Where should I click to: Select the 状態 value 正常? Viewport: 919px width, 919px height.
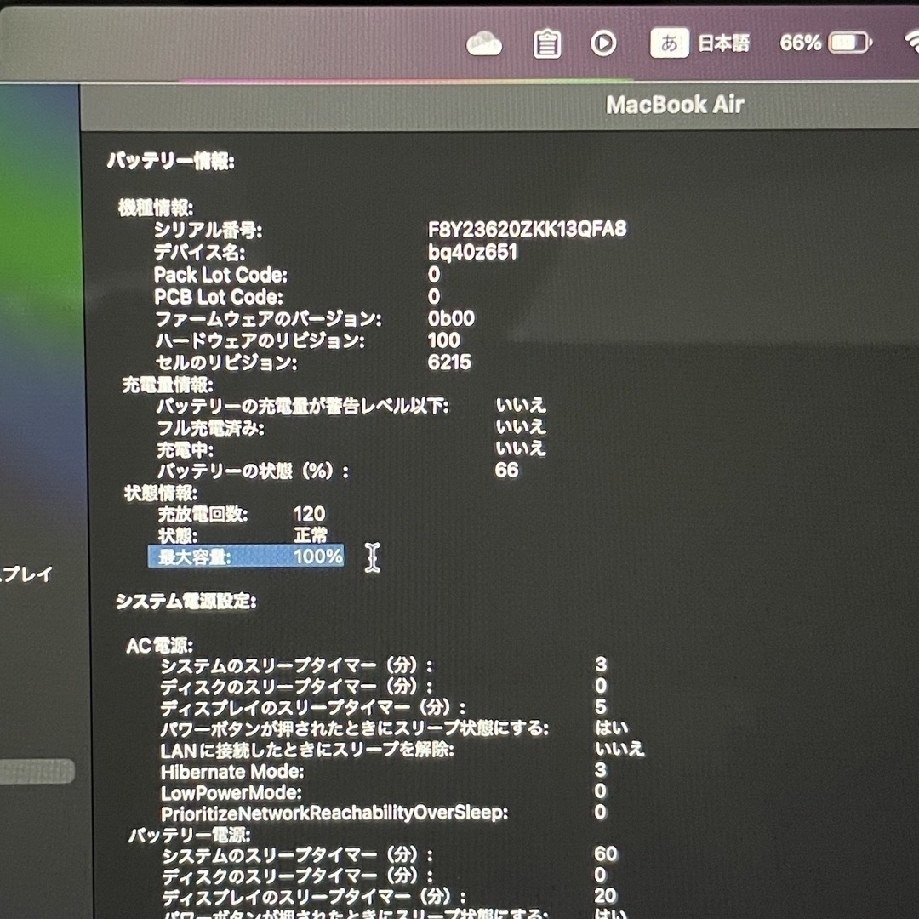[x=310, y=535]
